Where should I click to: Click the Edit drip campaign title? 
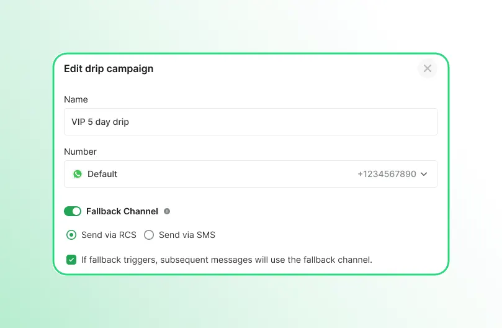(109, 68)
